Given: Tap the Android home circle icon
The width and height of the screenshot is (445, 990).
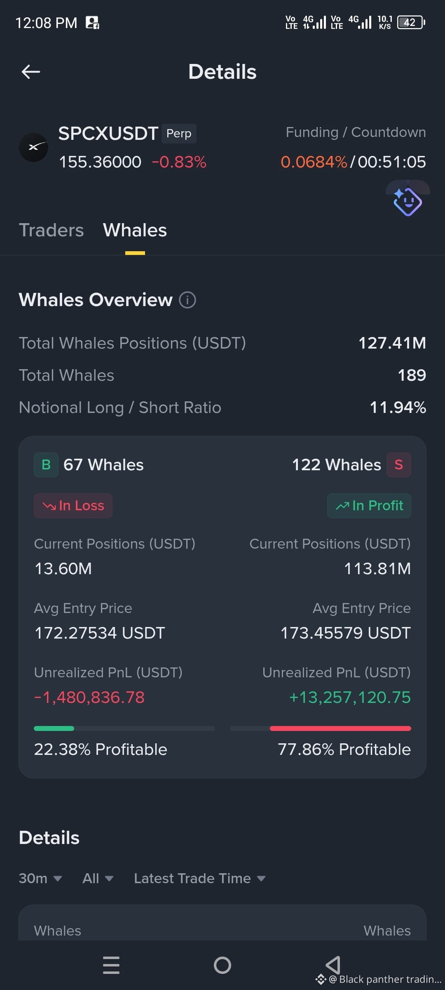Looking at the screenshot, I should coord(222,965).
